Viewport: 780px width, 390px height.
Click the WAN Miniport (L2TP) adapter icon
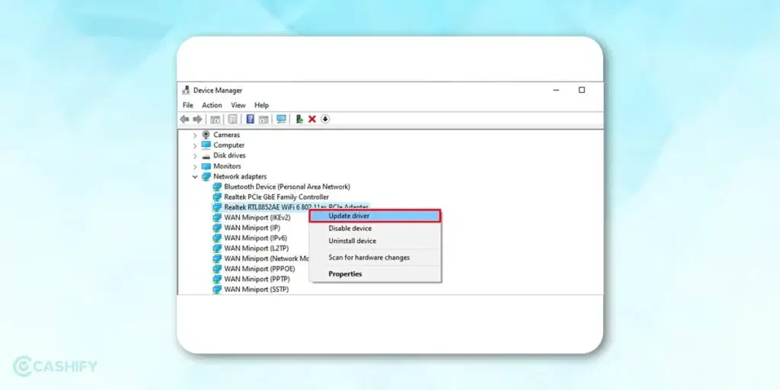click(x=217, y=248)
